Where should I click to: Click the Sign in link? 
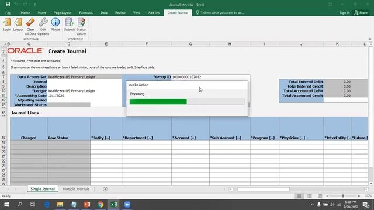344,13
